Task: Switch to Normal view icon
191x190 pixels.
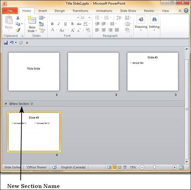Action: point(109,167)
